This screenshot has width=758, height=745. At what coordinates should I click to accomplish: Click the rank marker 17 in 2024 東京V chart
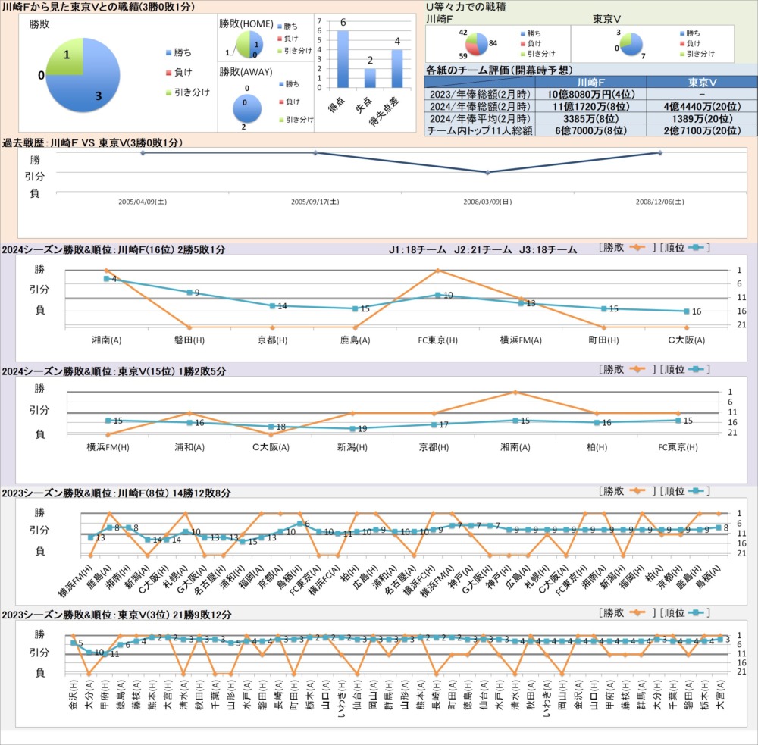coord(434,424)
